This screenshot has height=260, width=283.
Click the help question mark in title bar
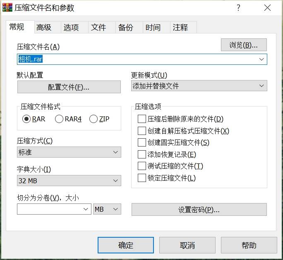[x=238, y=8]
